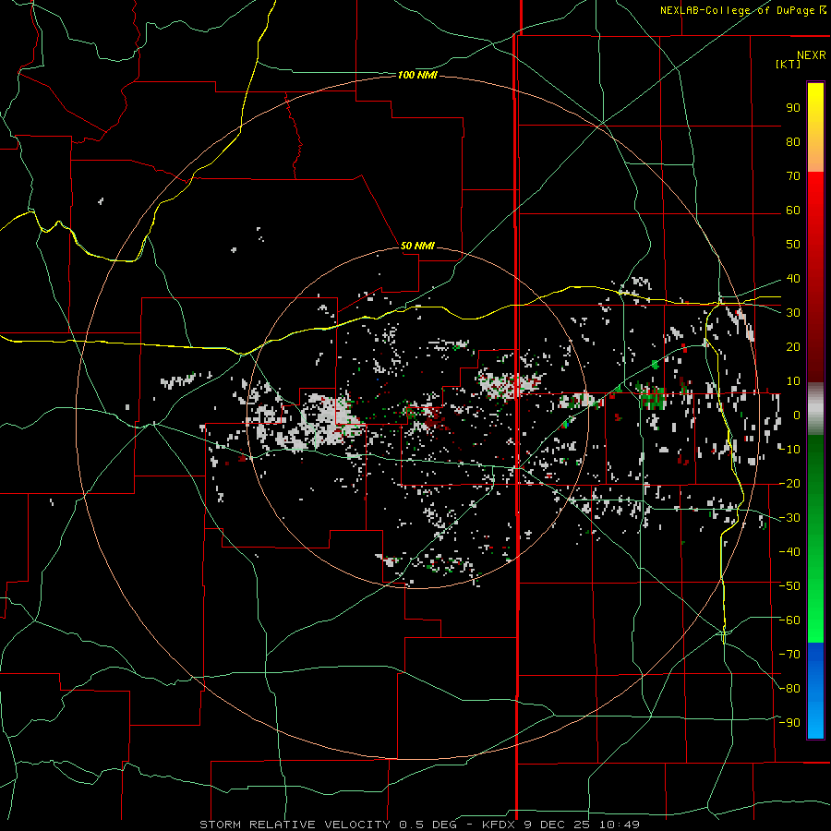
Task: Click the 9 DEC 25 date stamp
Action: [558, 825]
